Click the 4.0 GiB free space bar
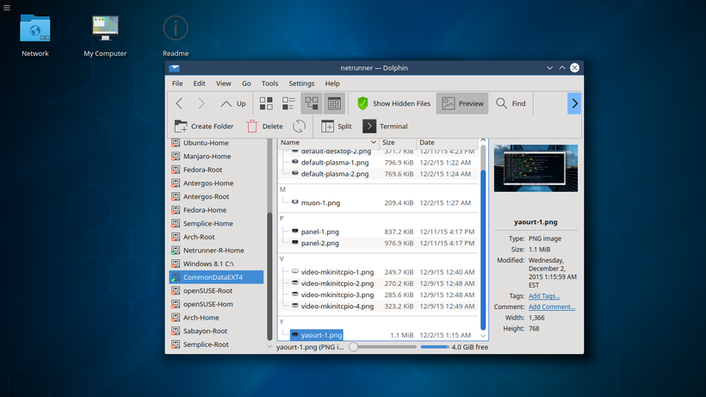706x397 pixels. pos(435,347)
